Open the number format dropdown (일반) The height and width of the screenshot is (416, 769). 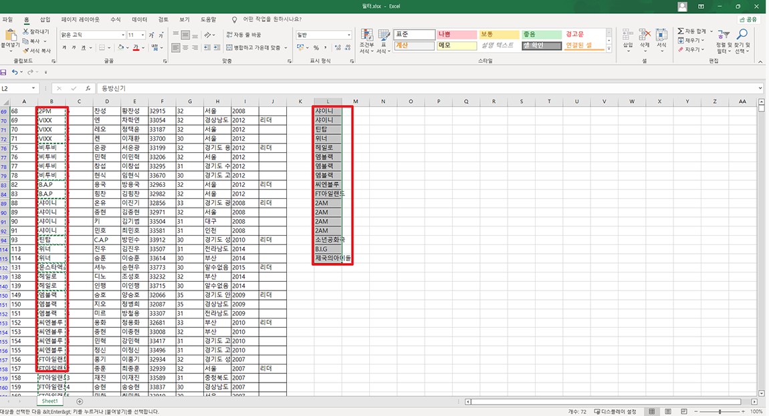coord(348,35)
